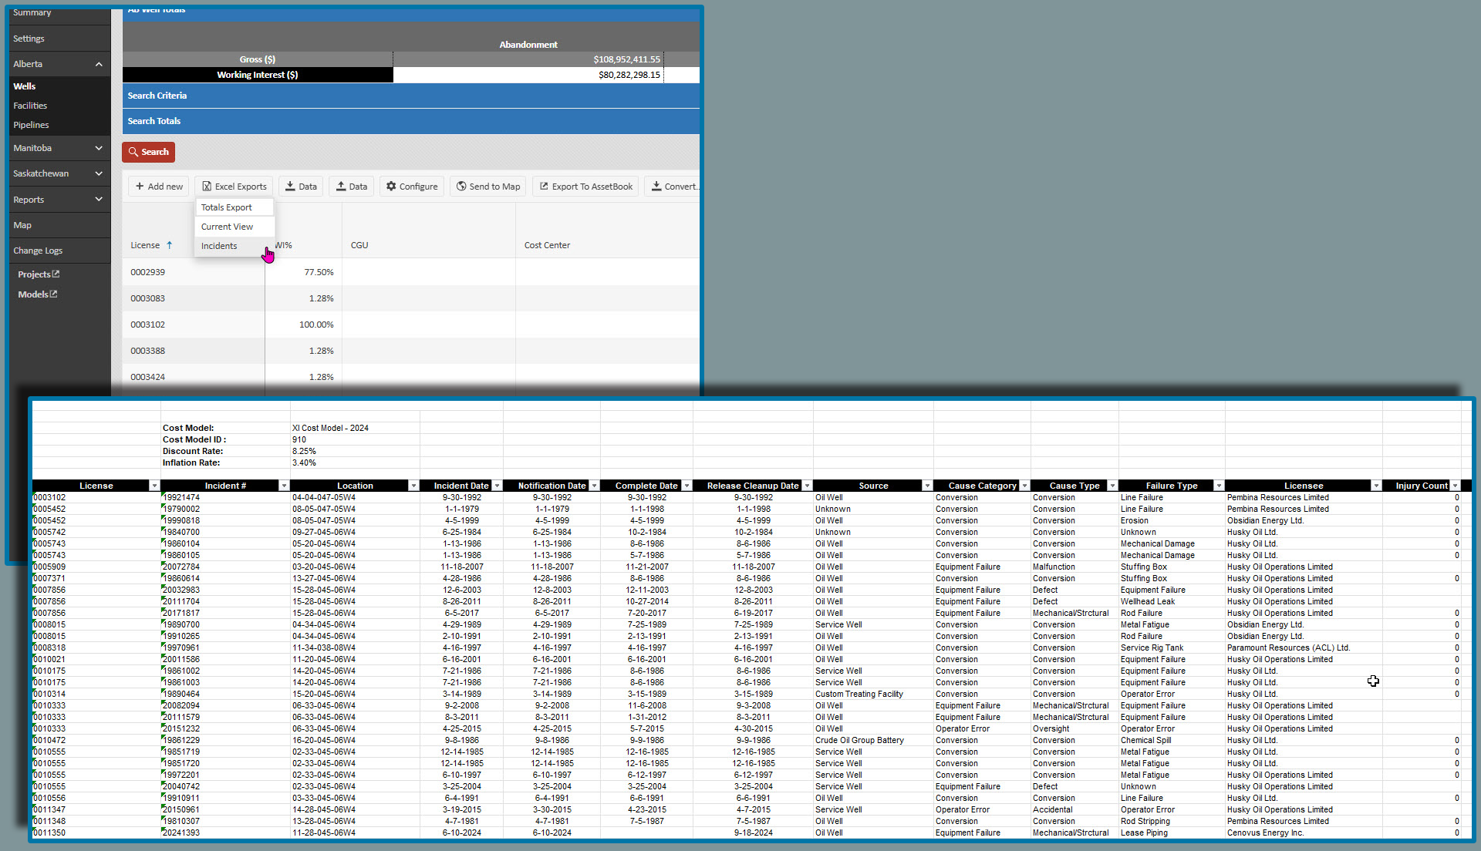1481x851 pixels.
Task: Click the download Data button
Action: (x=301, y=187)
